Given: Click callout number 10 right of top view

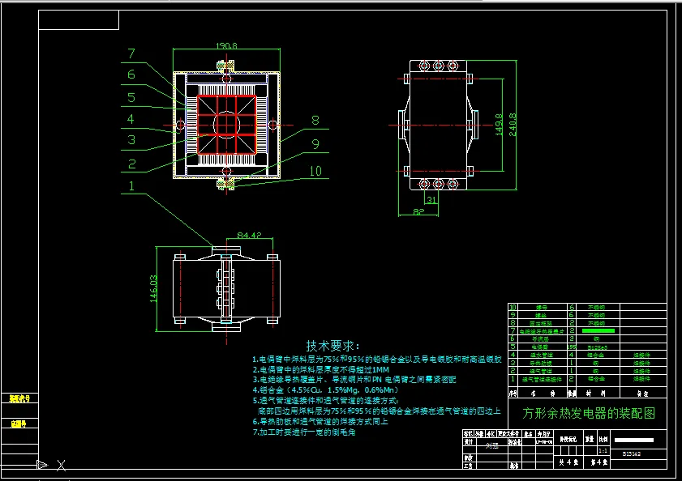Looking at the screenshot, I should [315, 171].
